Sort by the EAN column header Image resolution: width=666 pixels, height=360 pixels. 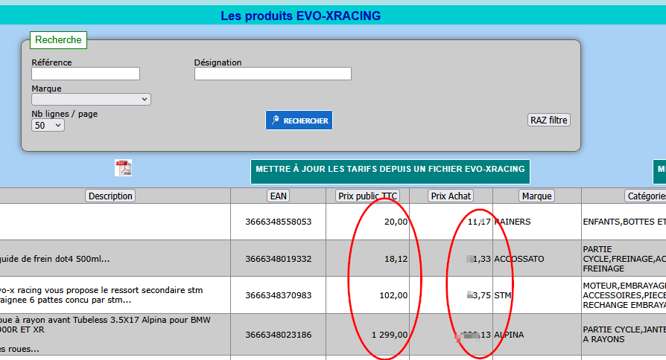278,196
